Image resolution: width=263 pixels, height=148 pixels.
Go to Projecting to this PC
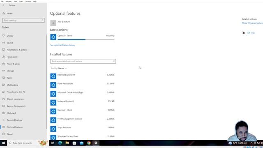click(x=16, y=92)
